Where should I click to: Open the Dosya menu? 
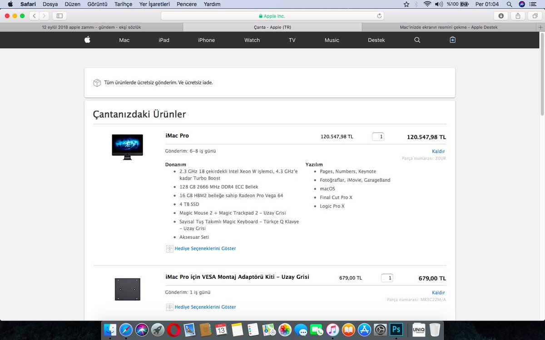point(50,4)
